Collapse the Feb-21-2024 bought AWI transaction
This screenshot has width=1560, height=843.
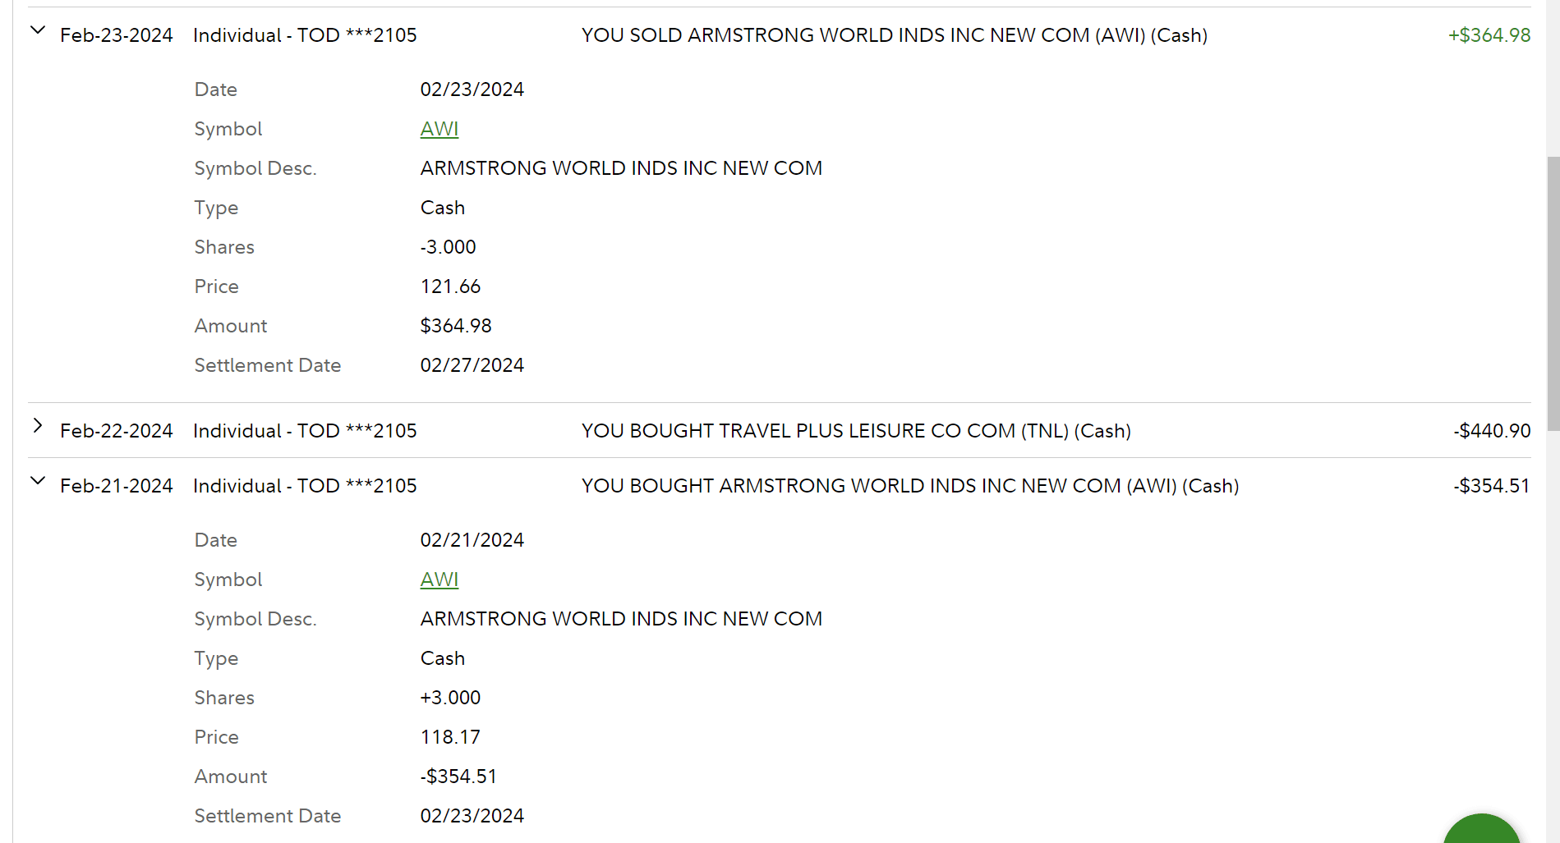(x=38, y=482)
